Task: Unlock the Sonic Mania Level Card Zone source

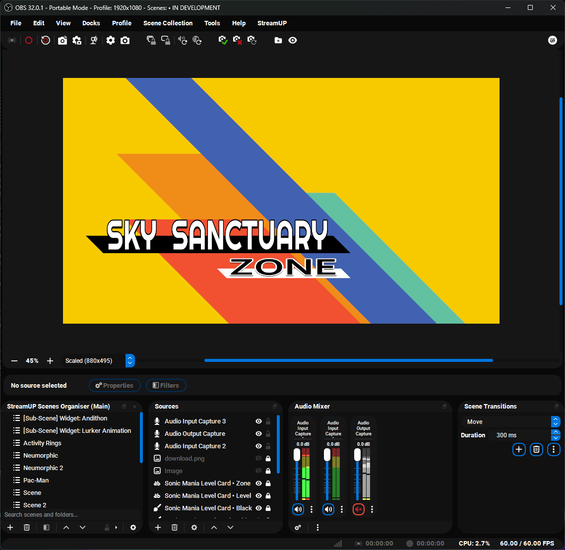Action: pos(267,483)
